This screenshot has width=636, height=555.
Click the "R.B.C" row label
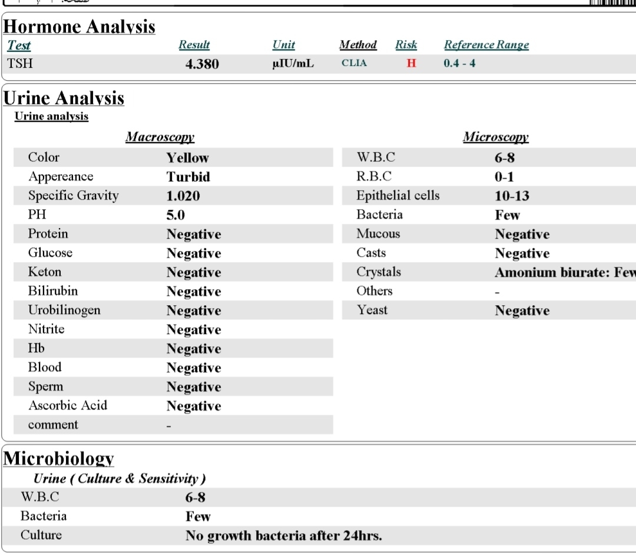pos(374,177)
